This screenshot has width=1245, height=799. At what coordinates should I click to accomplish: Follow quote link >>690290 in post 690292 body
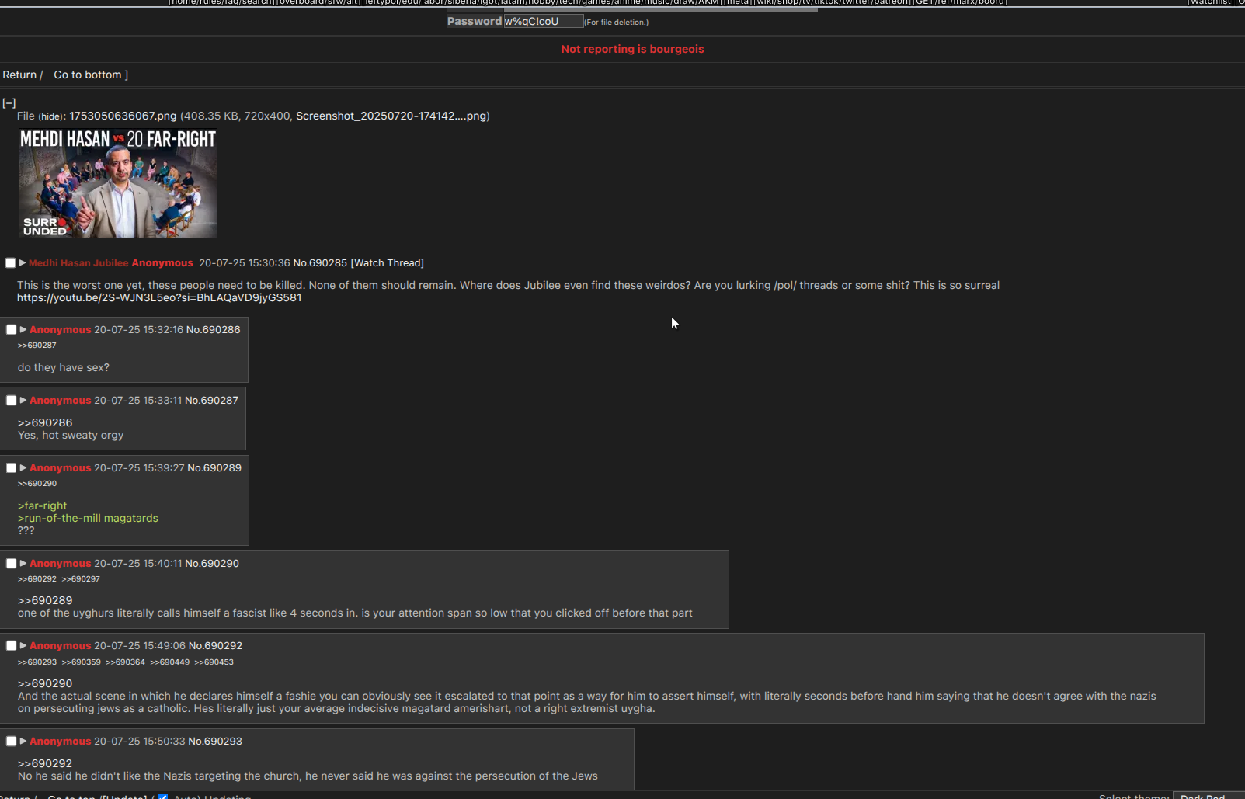point(45,683)
